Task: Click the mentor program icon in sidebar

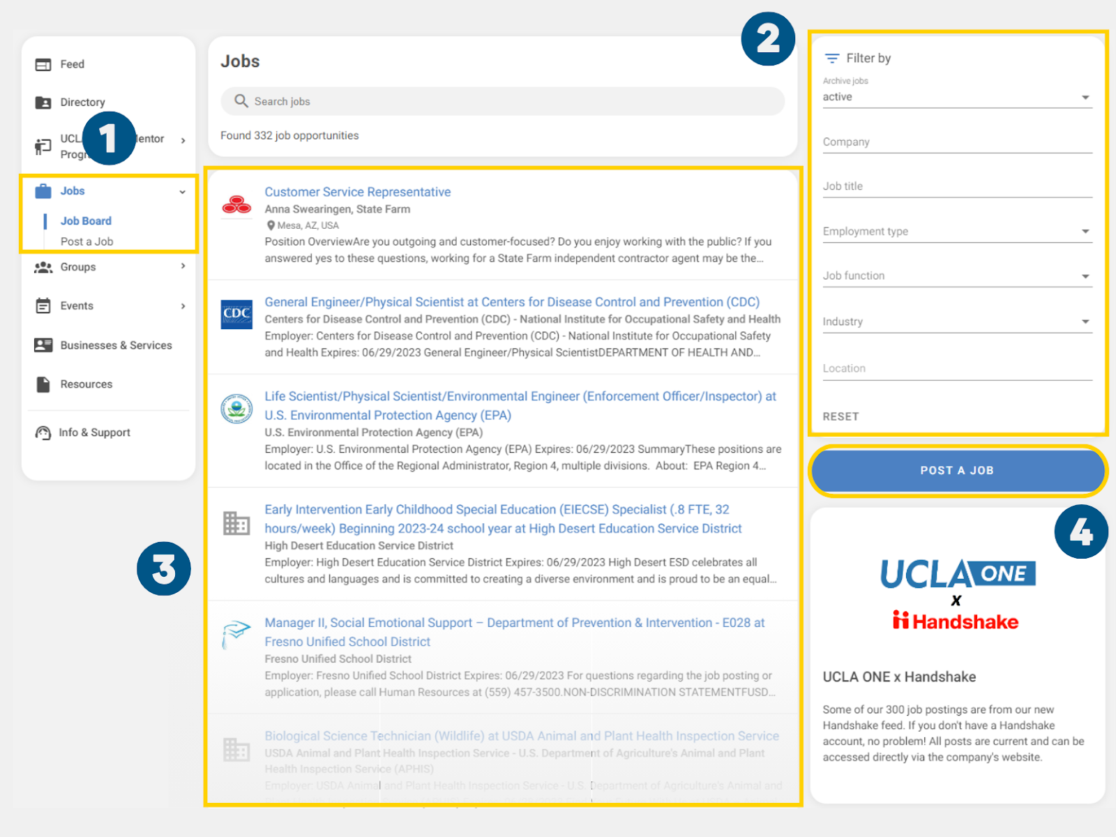Action: click(43, 146)
